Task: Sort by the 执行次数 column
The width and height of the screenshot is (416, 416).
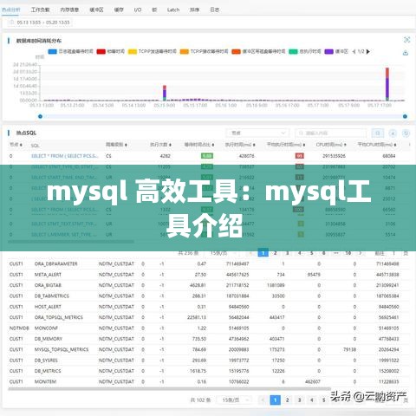Action: tap(160, 145)
